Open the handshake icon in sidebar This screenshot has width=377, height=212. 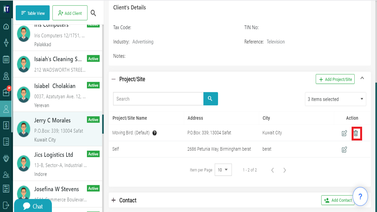[6, 158]
